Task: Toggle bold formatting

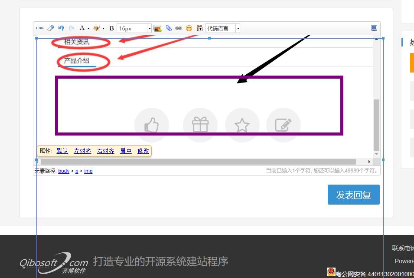Action: click(111, 28)
